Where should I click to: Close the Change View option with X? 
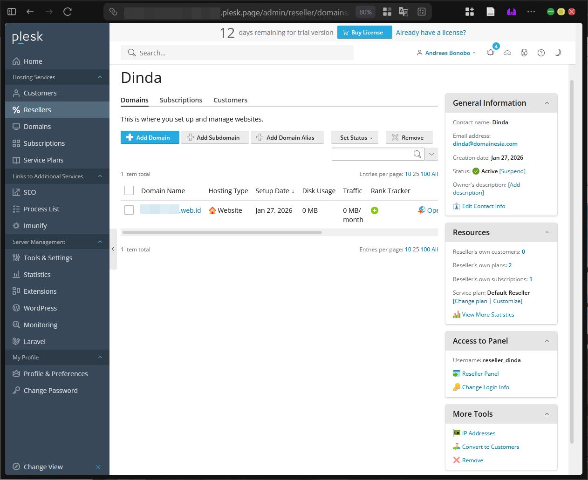coord(98,467)
